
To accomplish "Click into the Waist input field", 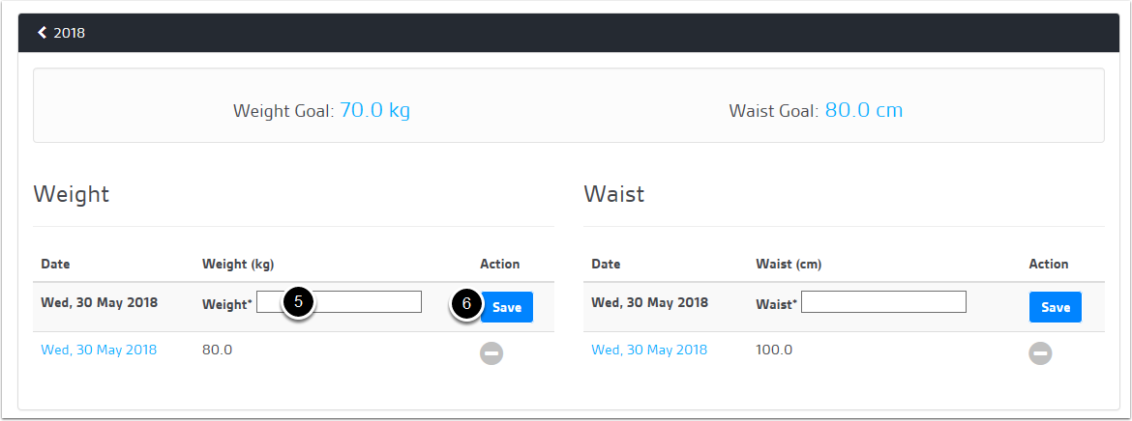I will click(883, 302).
